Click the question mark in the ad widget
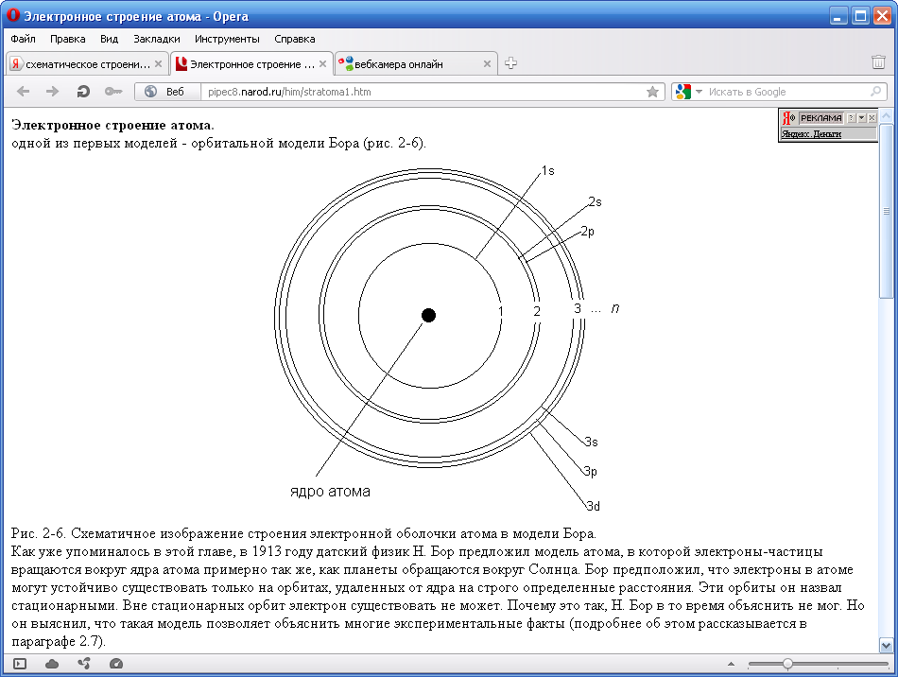898x677 pixels. [852, 118]
